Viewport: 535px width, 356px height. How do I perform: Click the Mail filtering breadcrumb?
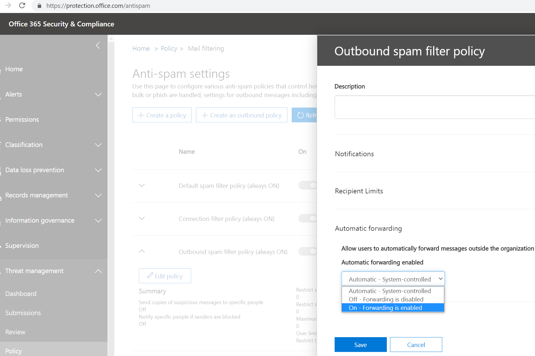(206, 48)
